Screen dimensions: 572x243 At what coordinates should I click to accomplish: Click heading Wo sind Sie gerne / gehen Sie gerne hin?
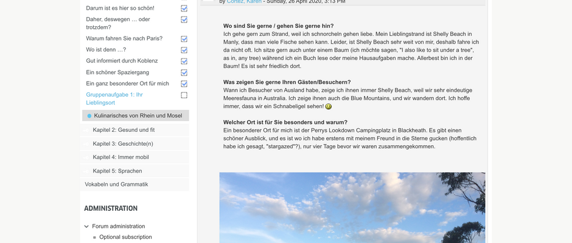point(278,26)
